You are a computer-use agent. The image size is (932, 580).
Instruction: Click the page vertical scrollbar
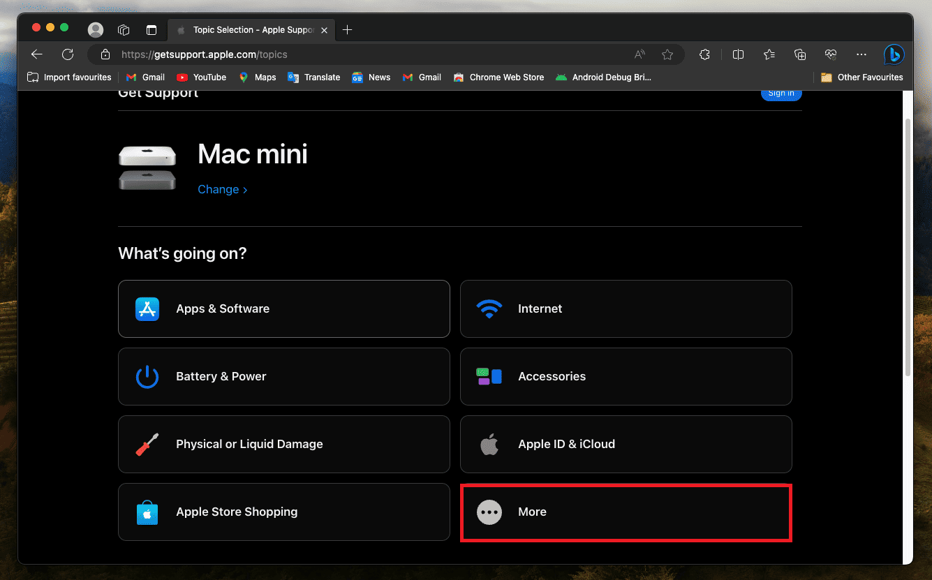click(x=908, y=248)
